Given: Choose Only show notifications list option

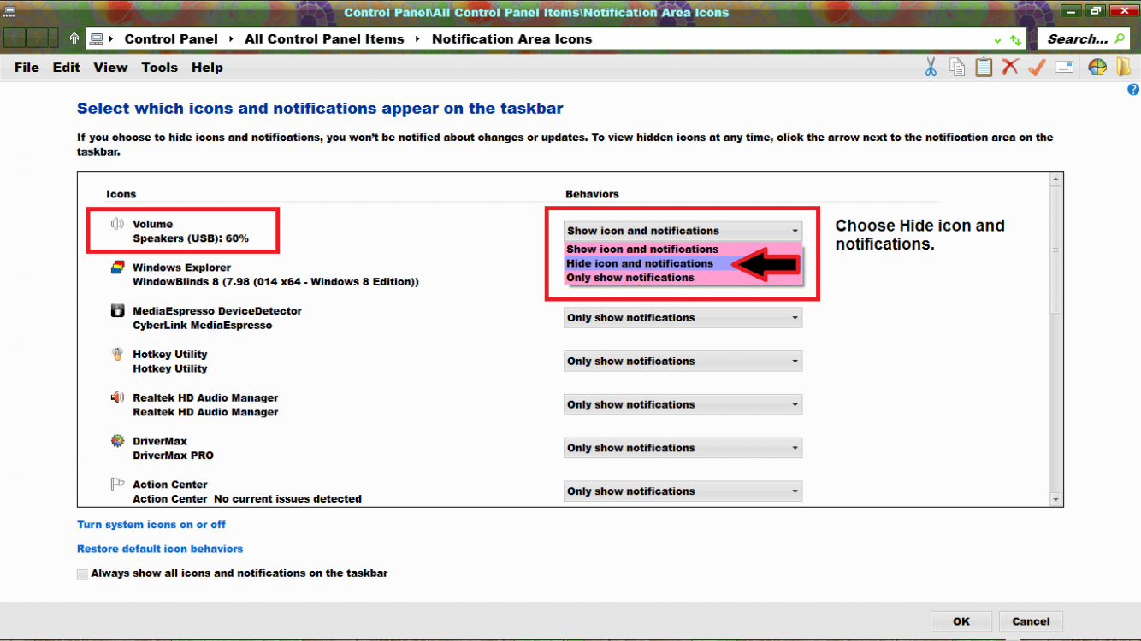Looking at the screenshot, I should click(683, 278).
